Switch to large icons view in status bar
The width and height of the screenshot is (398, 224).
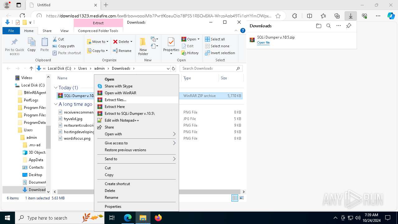242,198
